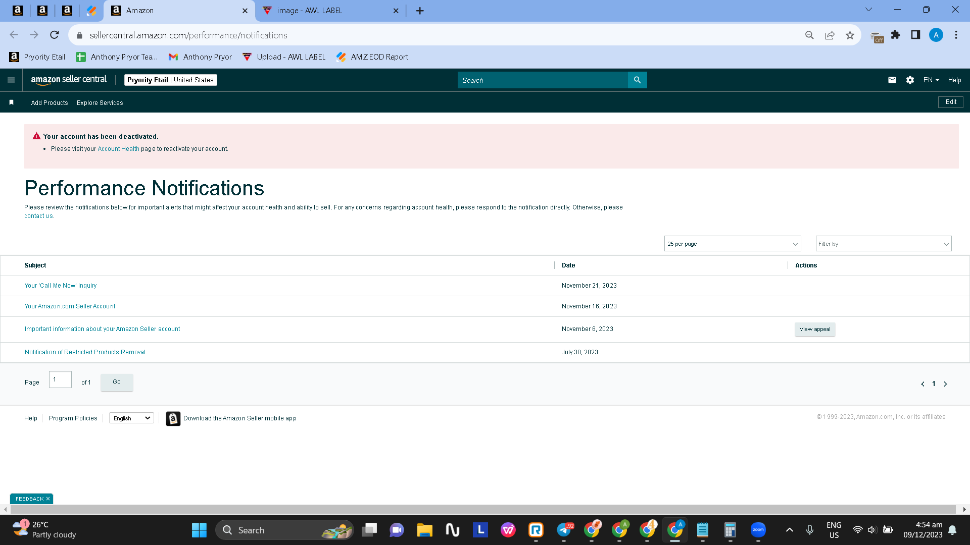Image resolution: width=970 pixels, height=545 pixels.
Task: Open the Settings gear icon
Action: (x=910, y=80)
